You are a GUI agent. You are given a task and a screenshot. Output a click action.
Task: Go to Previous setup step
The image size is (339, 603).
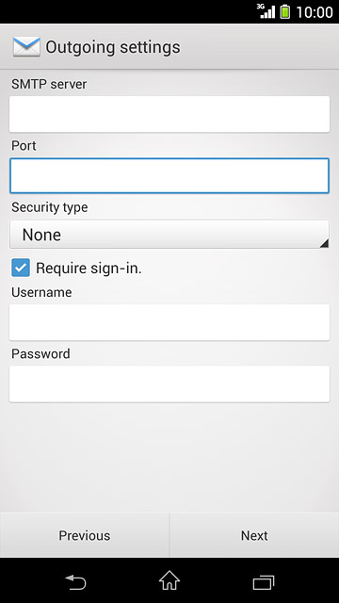pos(85,535)
